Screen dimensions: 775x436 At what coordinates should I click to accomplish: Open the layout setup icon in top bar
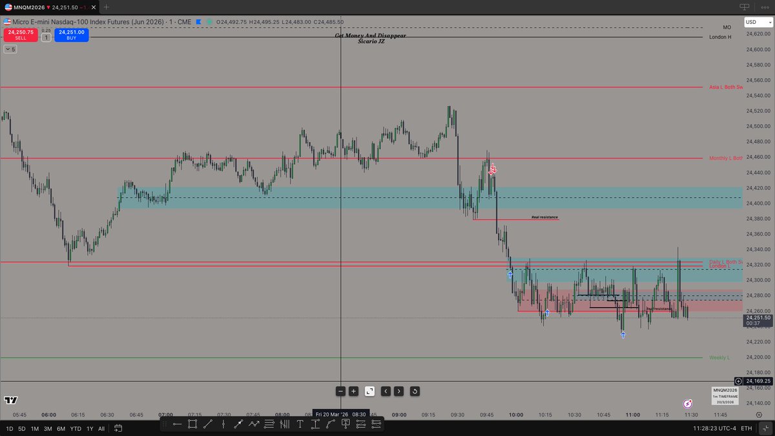[x=745, y=6]
